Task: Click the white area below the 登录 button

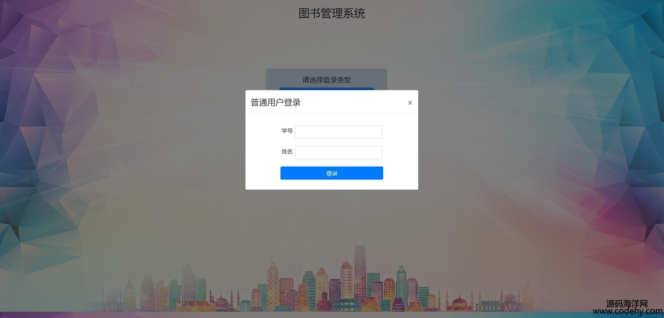Action: [332, 184]
